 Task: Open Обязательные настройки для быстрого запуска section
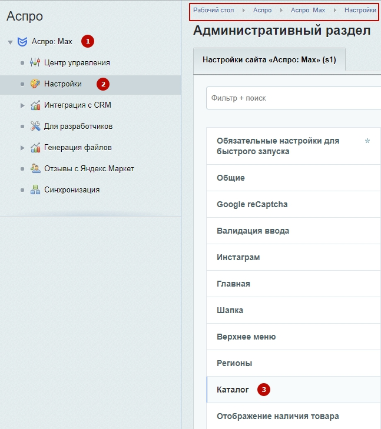tap(294, 146)
